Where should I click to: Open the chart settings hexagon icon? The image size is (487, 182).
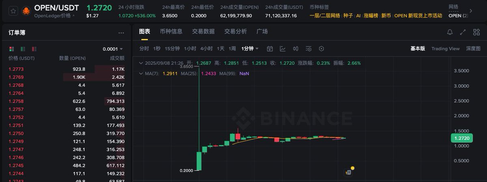click(321, 49)
